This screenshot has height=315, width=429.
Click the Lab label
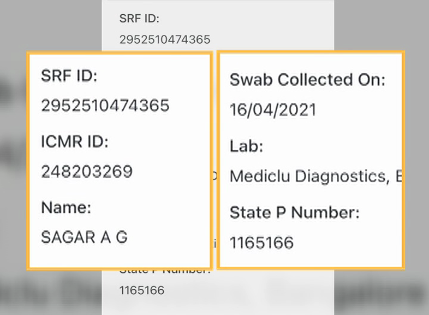point(247,146)
